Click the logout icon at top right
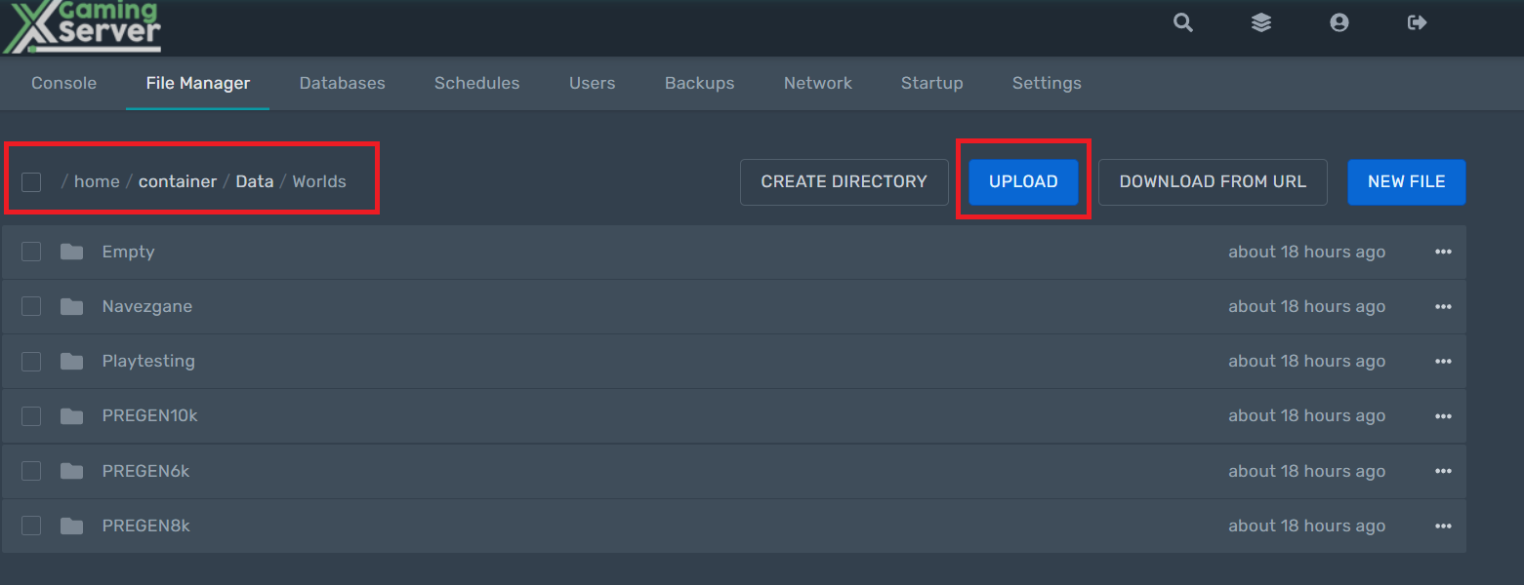The width and height of the screenshot is (1524, 585). point(1417,22)
